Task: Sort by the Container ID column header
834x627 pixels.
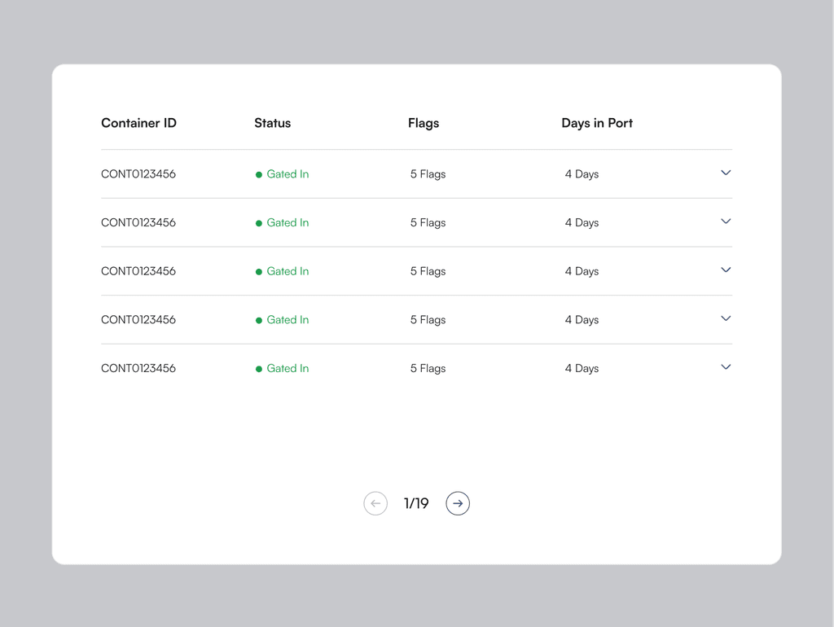Action: tap(138, 123)
